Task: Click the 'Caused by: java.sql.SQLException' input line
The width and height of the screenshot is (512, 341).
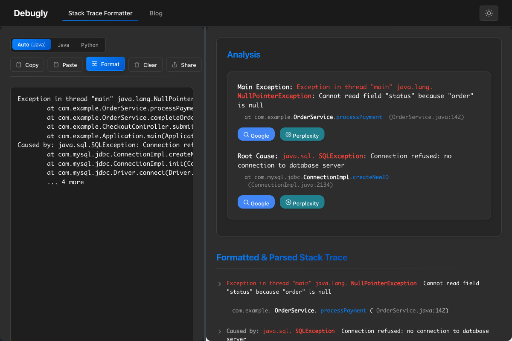Action: coord(105,145)
